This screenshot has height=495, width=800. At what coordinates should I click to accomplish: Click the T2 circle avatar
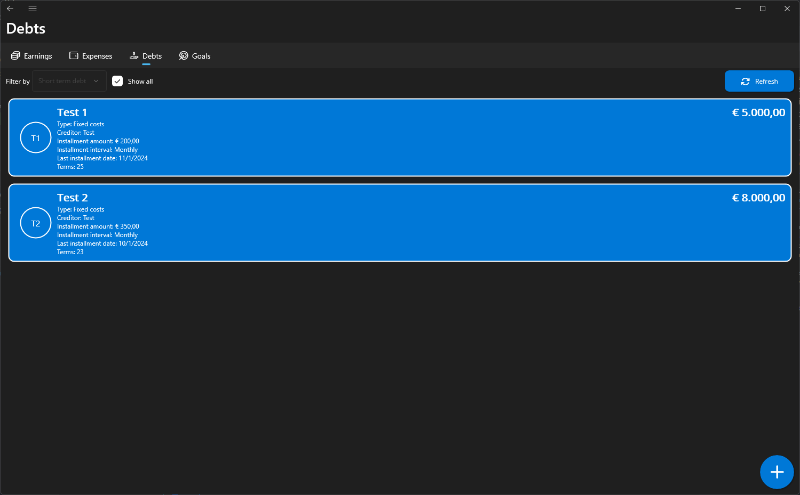[36, 223]
